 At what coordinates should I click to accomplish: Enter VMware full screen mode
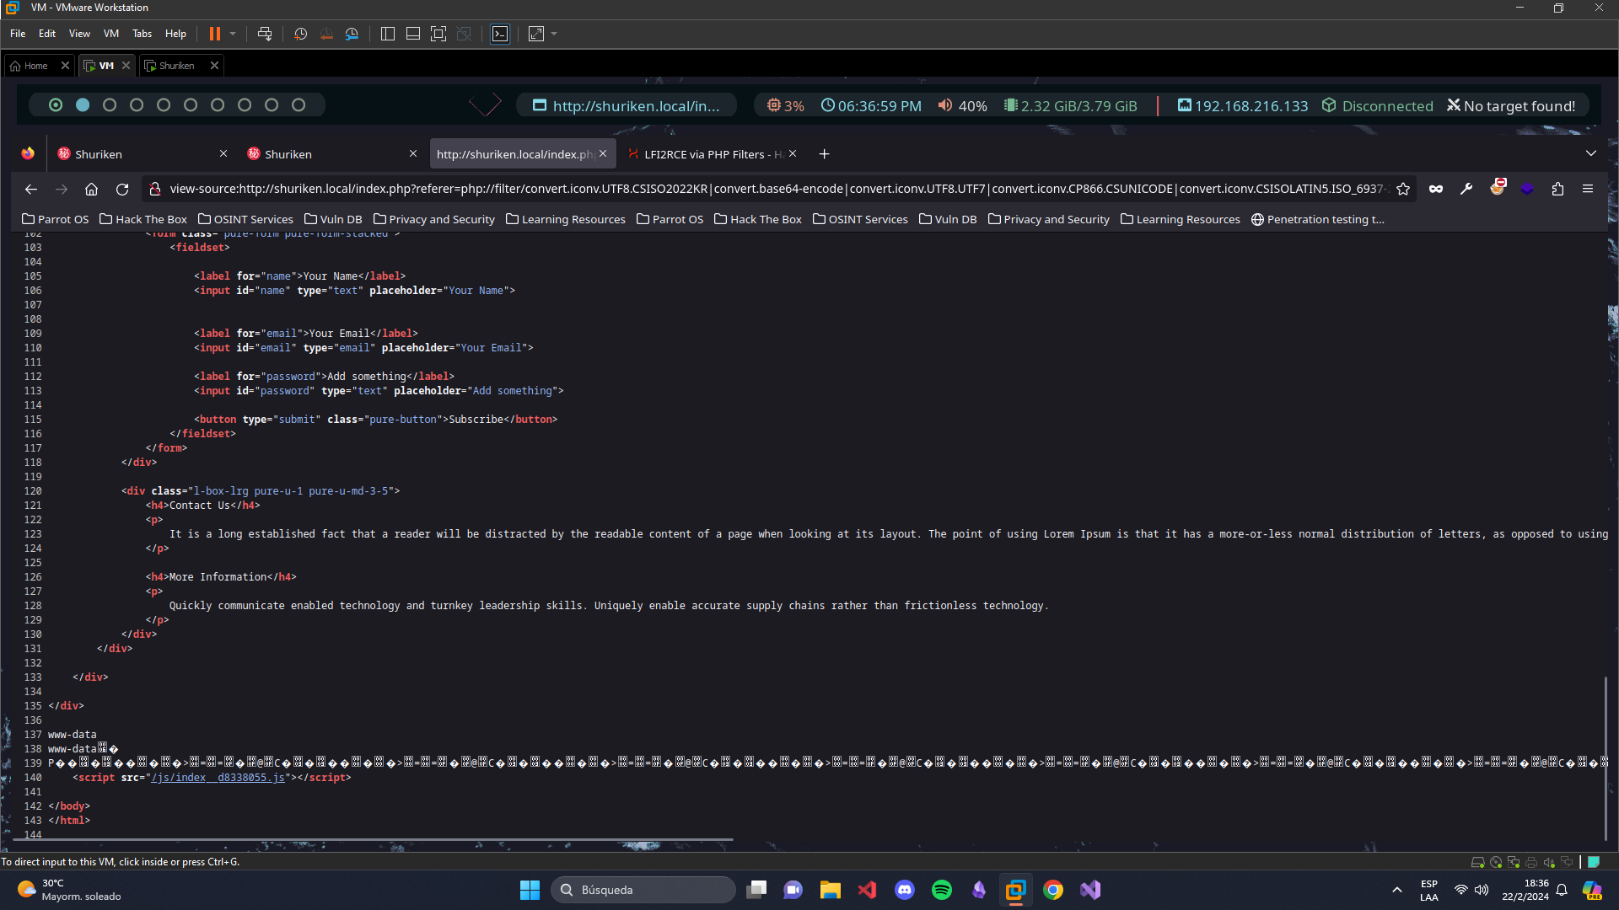pyautogui.click(x=438, y=34)
